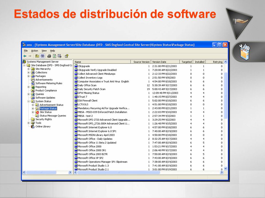Open the Help menu
265x198 pixels.
click(52, 51)
